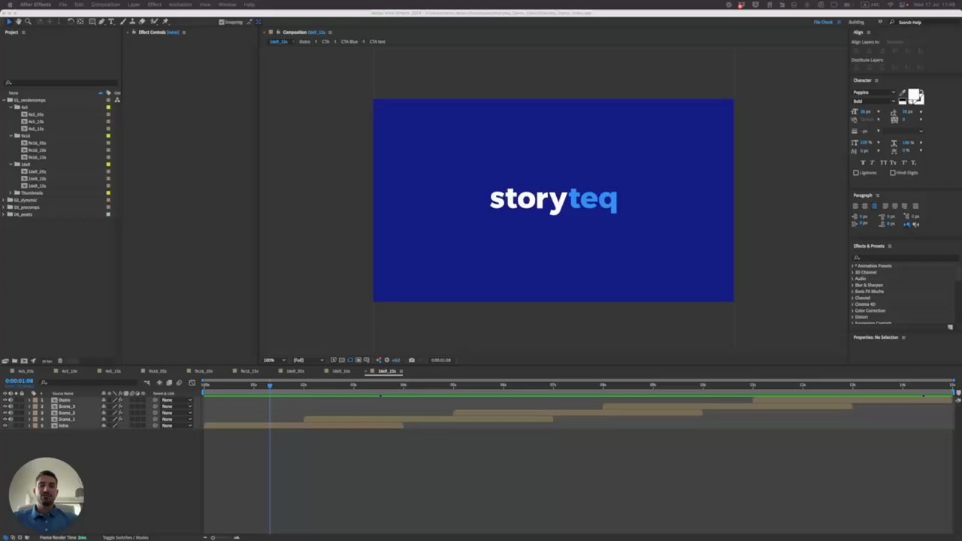This screenshot has width=962, height=541.
Task: Select the Brush tool
Action: (123, 22)
